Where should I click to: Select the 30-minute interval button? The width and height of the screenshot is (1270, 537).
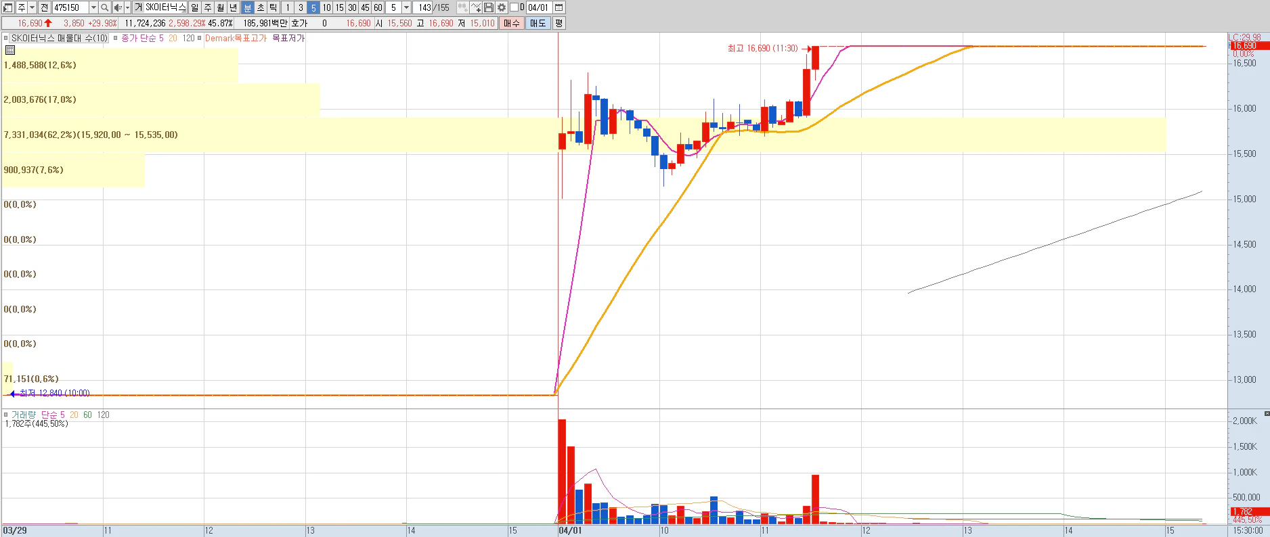click(x=352, y=7)
